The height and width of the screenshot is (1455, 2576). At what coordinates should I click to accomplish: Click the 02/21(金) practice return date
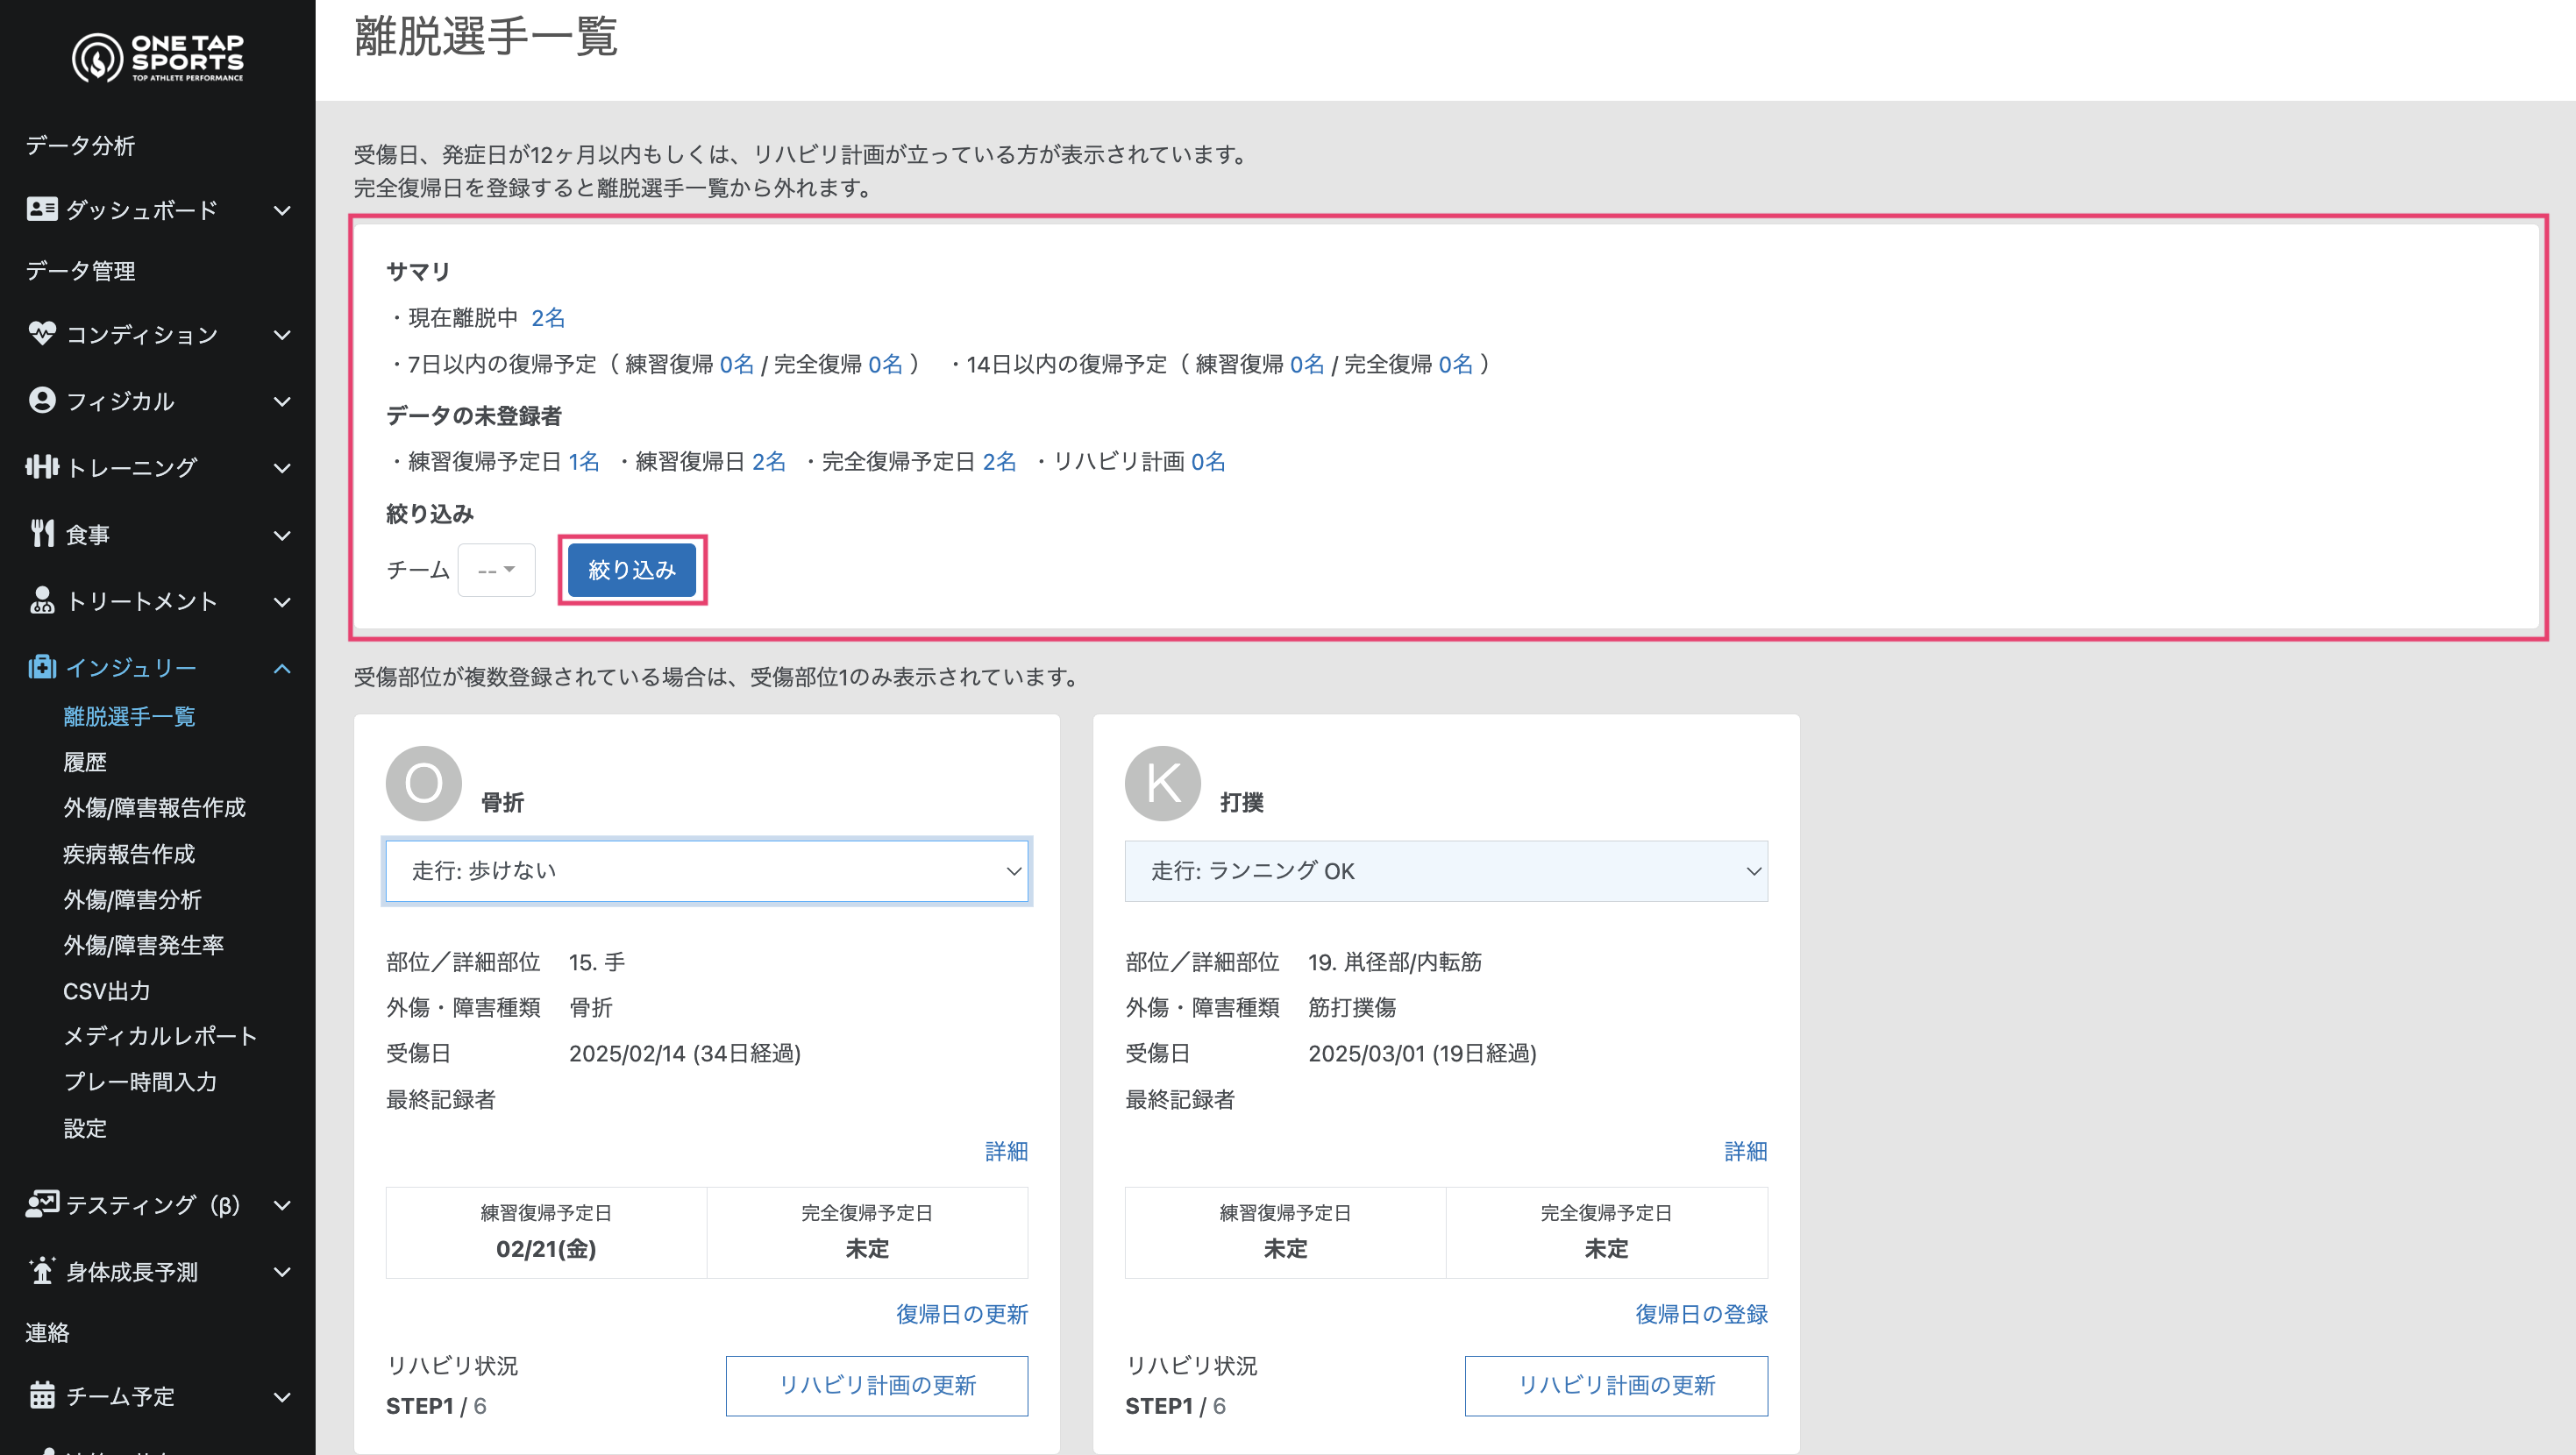coord(546,1249)
